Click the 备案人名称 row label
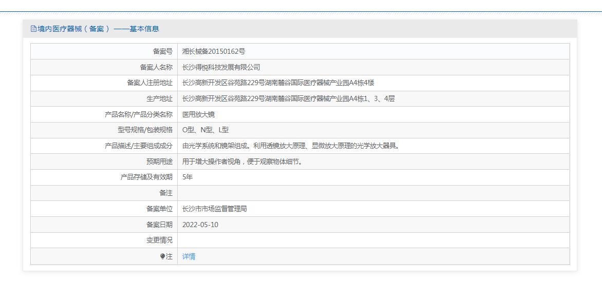This screenshot has height=283, width=602. coord(156,67)
